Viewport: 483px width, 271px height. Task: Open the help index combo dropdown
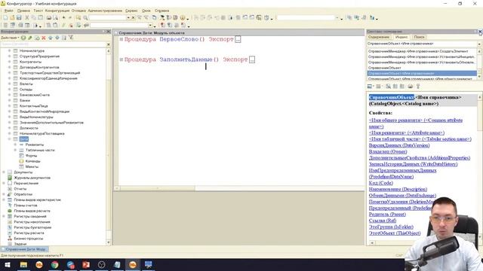[x=479, y=44]
